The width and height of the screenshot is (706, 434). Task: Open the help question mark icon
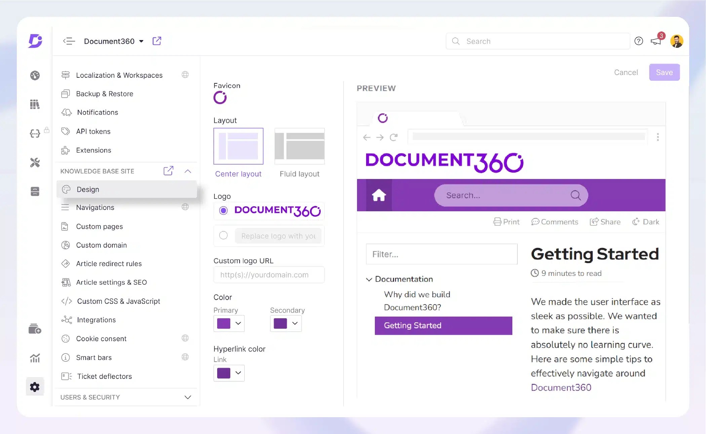(638, 41)
